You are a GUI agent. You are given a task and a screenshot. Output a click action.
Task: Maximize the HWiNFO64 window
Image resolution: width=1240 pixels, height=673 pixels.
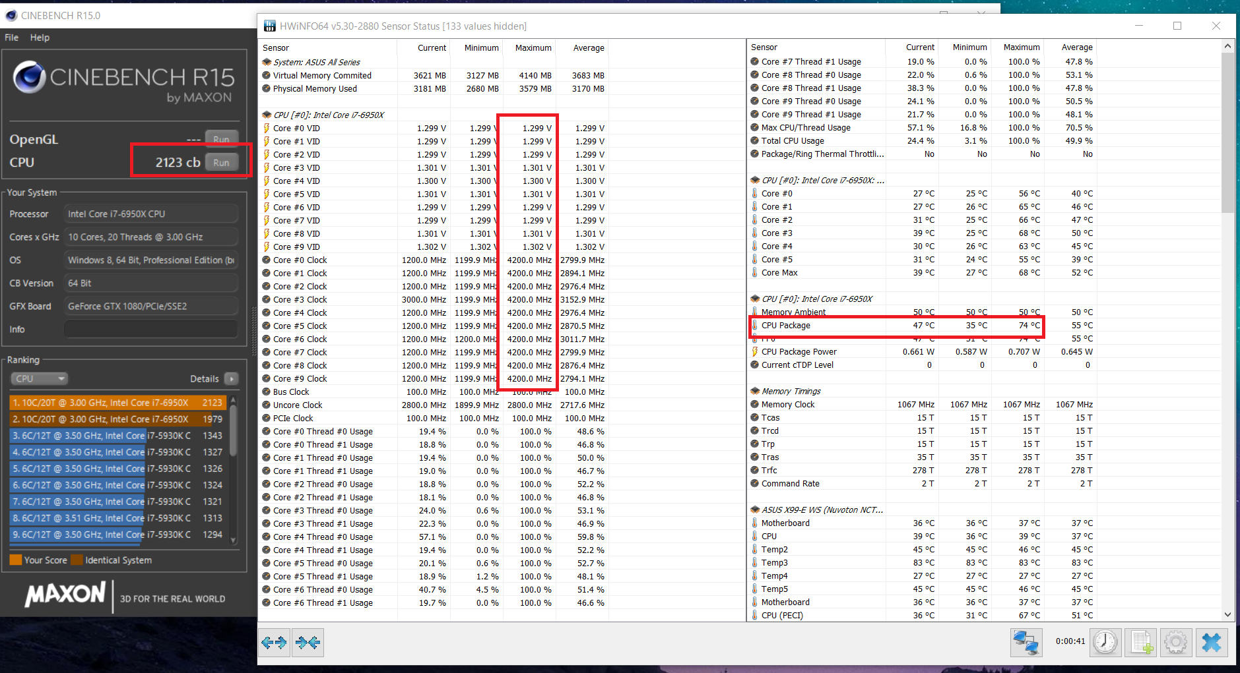[1177, 26]
